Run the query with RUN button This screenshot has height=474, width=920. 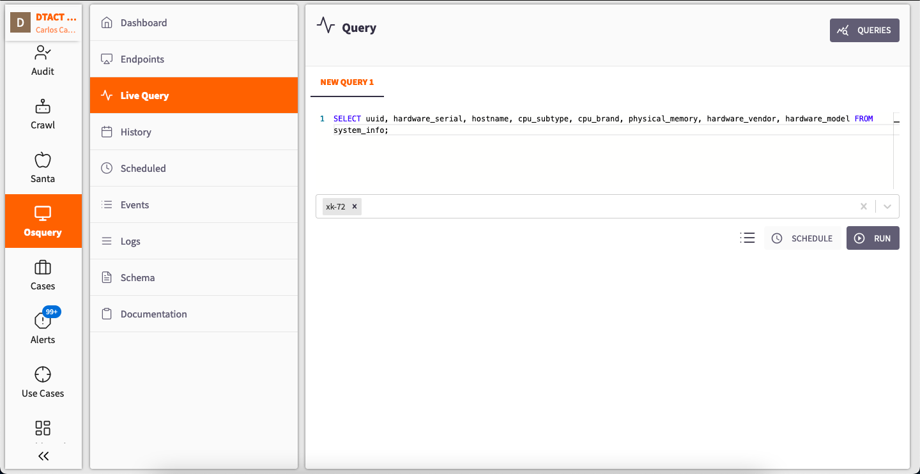[873, 238]
